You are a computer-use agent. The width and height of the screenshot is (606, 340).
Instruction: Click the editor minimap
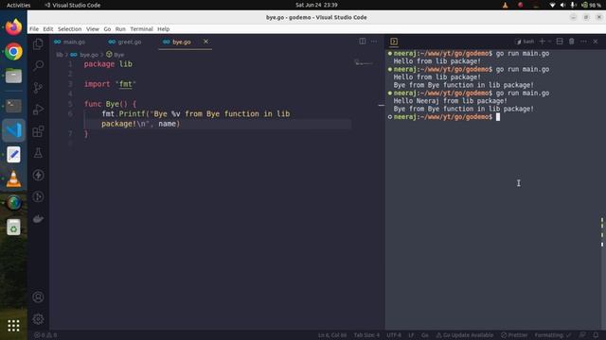click(364, 62)
